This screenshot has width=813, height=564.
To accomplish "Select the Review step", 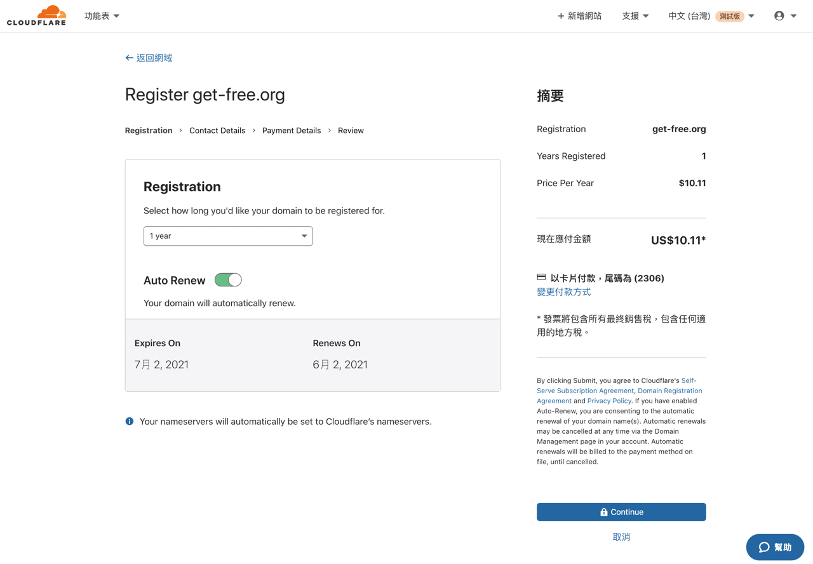I will click(351, 130).
